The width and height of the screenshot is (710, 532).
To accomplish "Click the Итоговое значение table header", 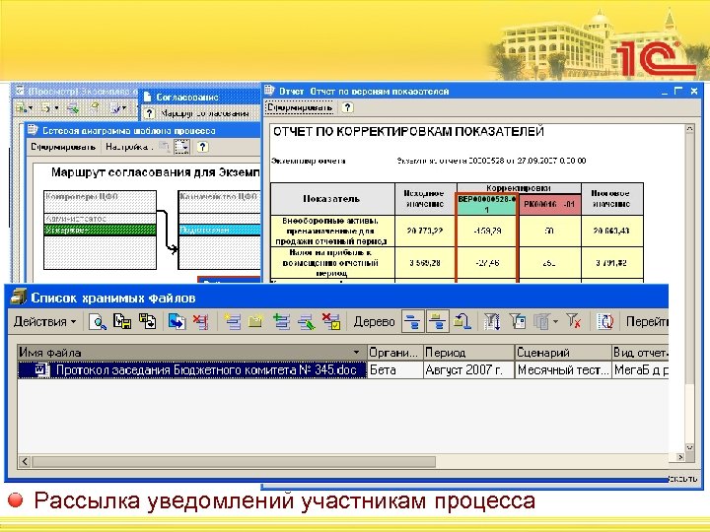I will click(x=611, y=199).
